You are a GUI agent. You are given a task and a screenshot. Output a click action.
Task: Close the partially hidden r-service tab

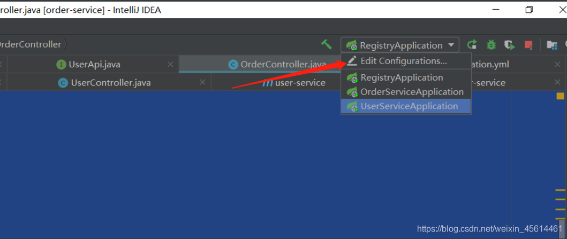tap(557, 83)
